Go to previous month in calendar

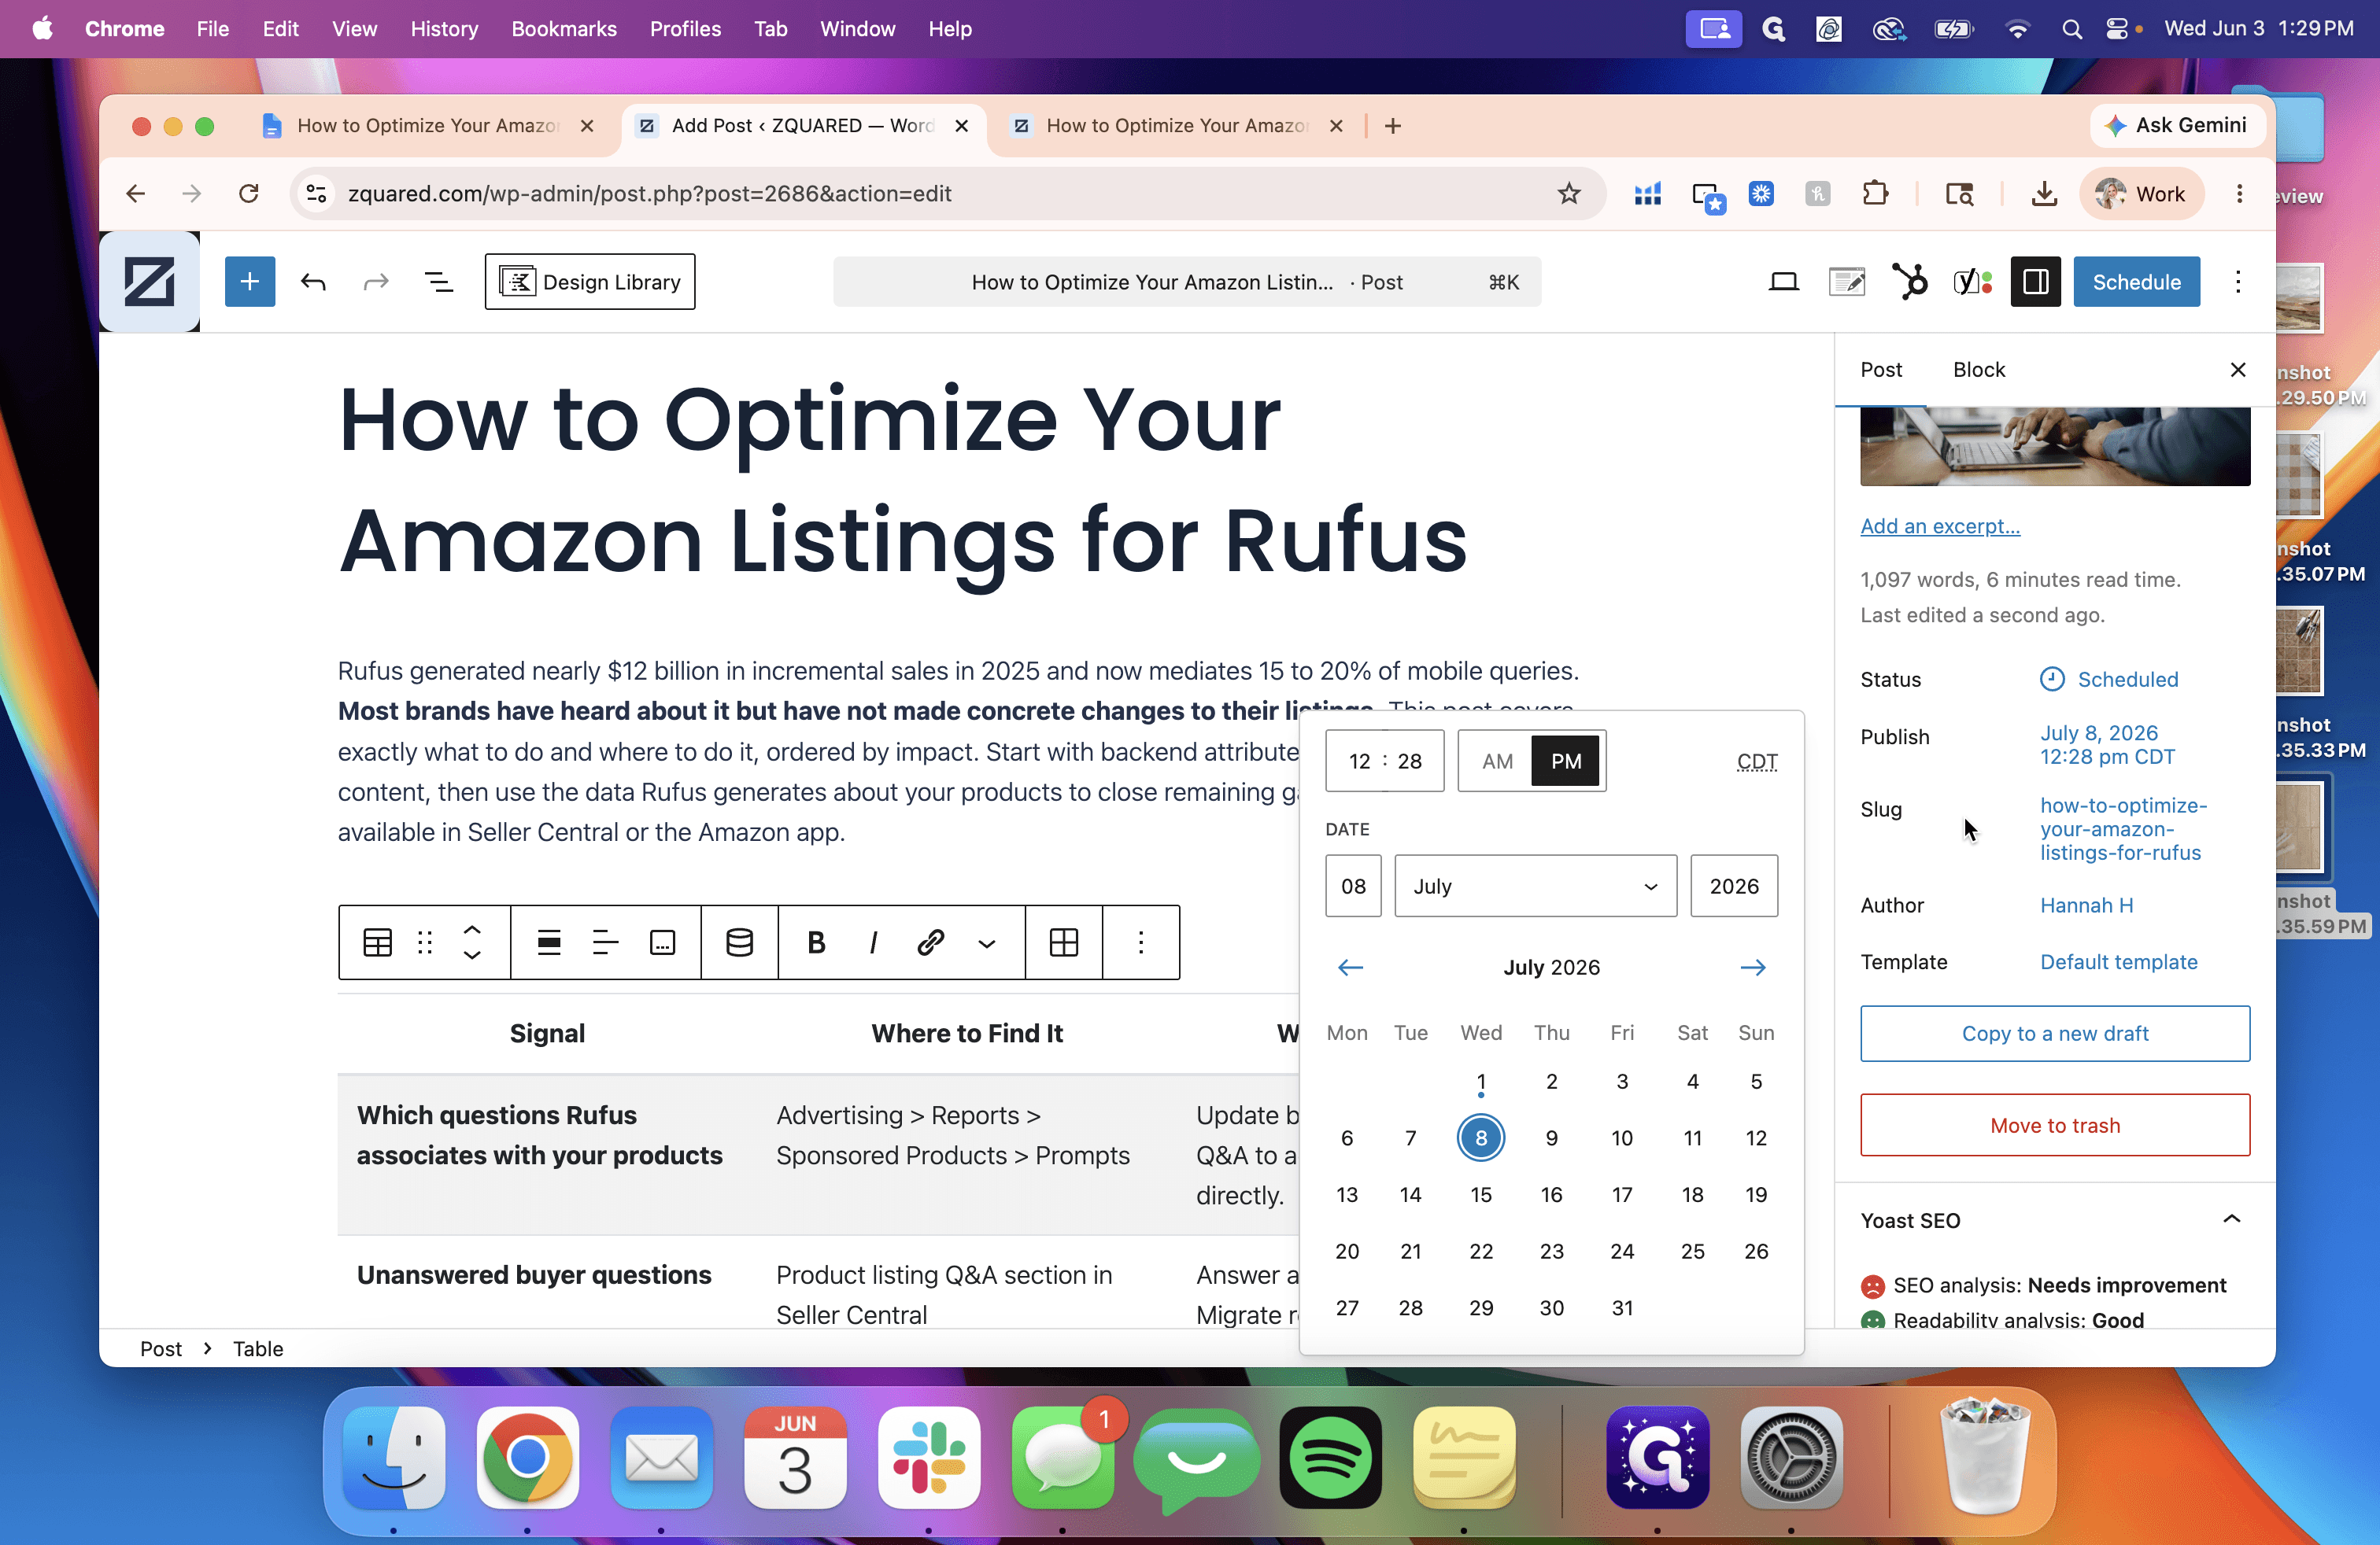tap(1350, 968)
